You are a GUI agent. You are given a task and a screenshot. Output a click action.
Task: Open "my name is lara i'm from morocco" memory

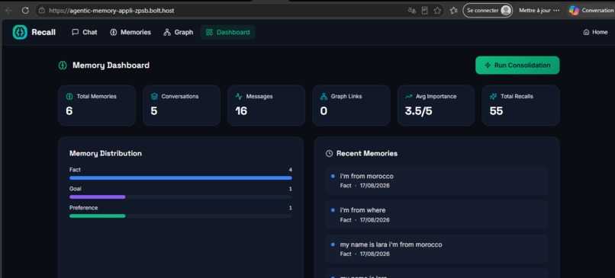436,248
